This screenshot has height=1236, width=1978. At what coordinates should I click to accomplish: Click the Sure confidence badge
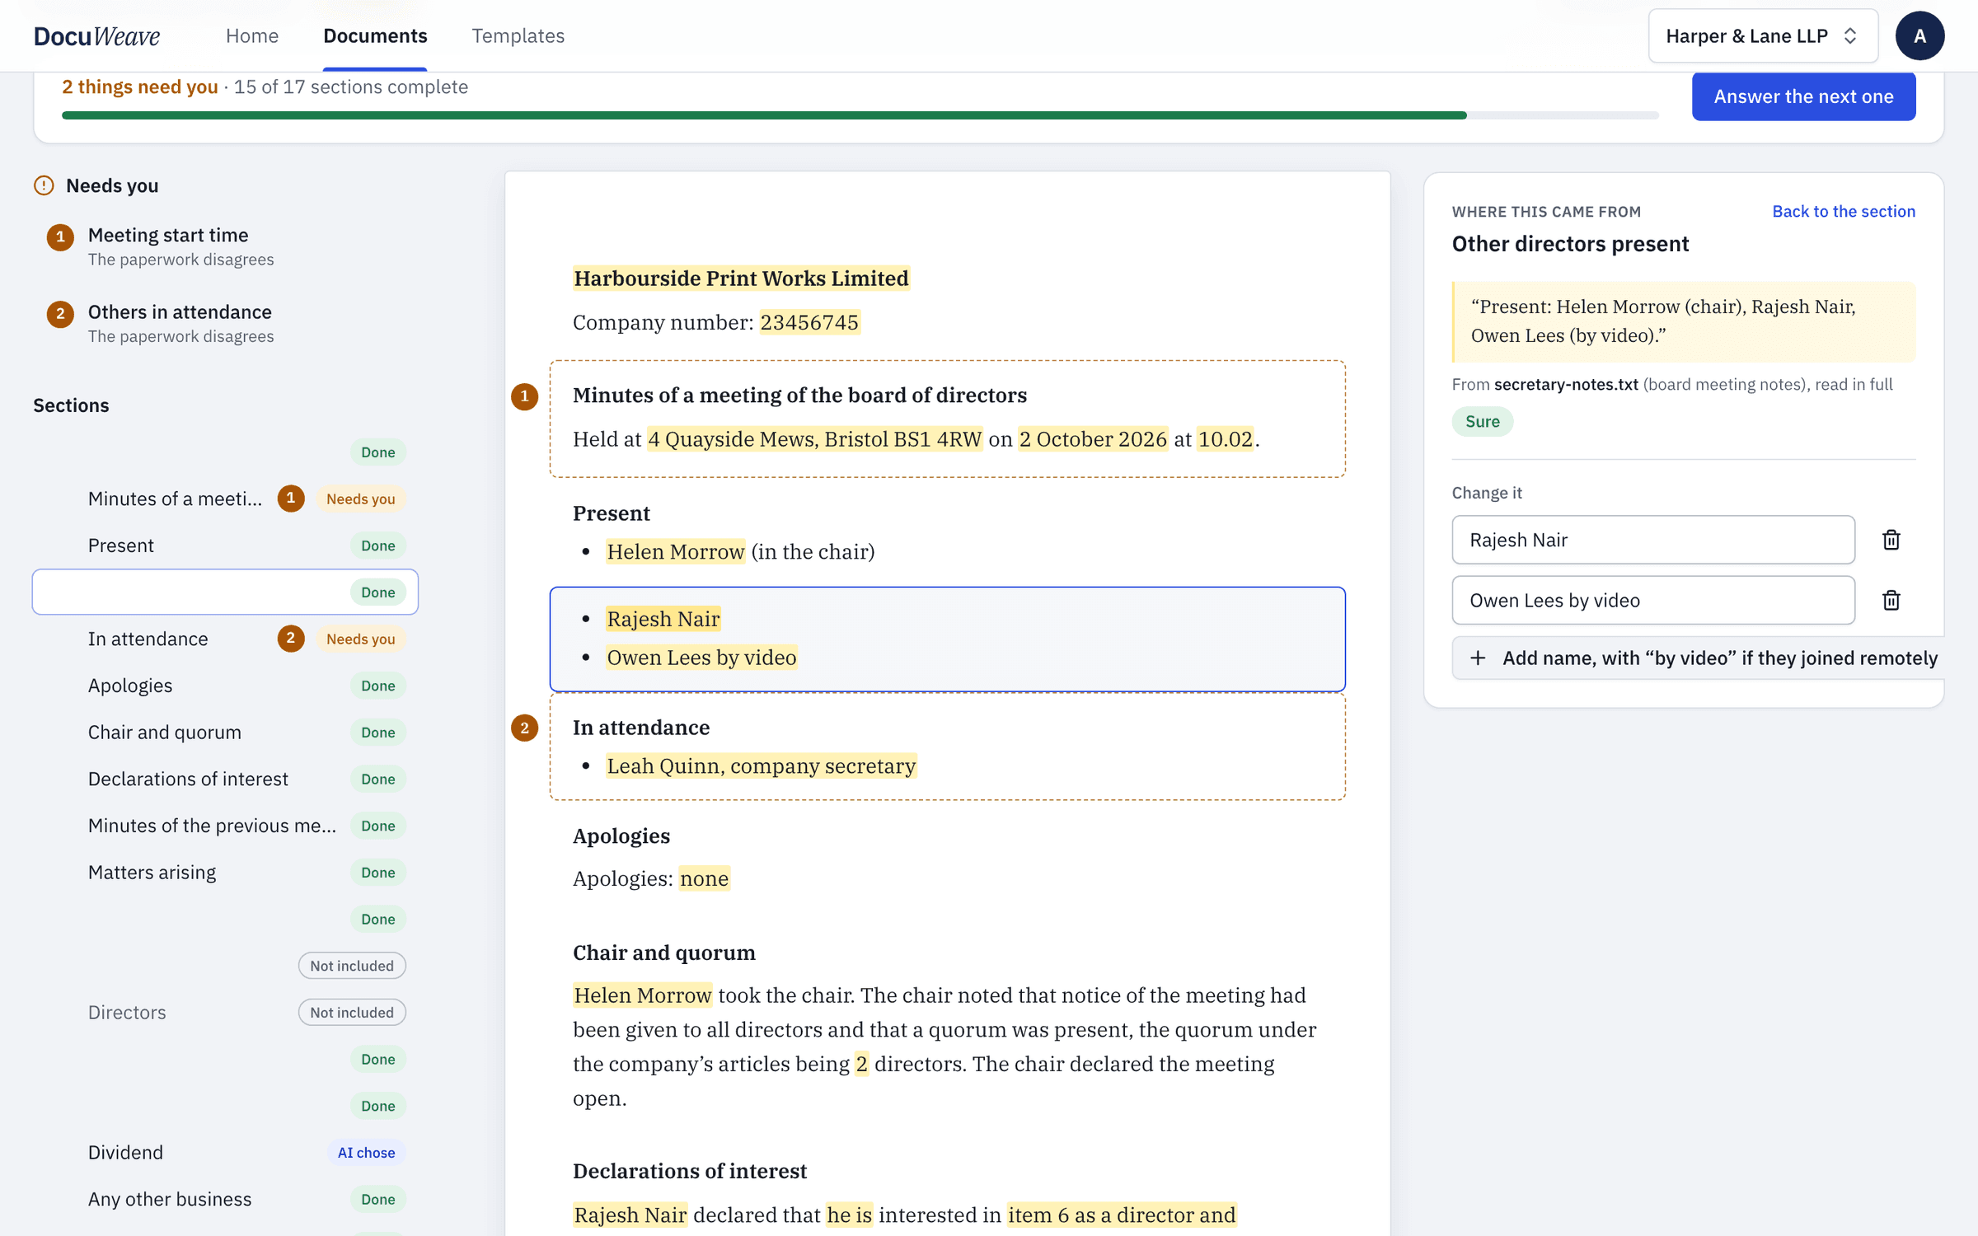pos(1482,422)
